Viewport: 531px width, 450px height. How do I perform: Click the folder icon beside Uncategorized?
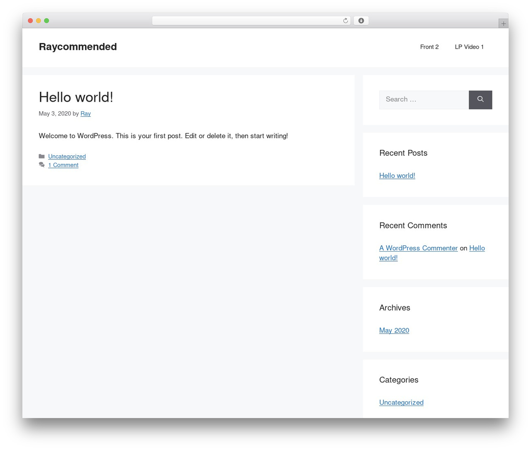point(41,157)
